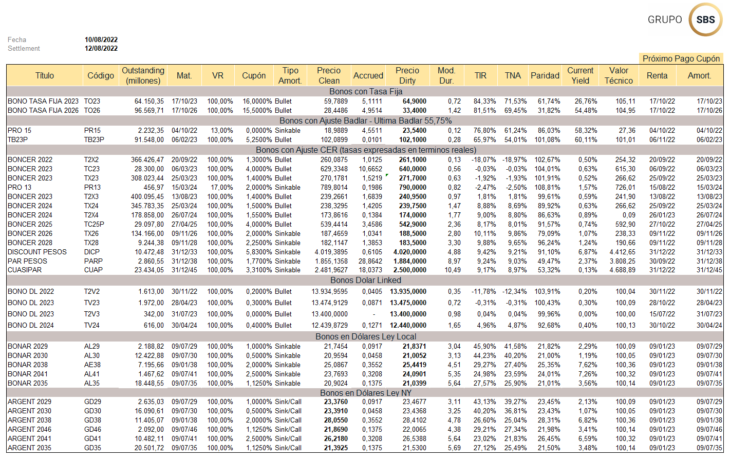Click the Precio Dirty column header
Screen dimensions: 730x461
[x=407, y=75]
